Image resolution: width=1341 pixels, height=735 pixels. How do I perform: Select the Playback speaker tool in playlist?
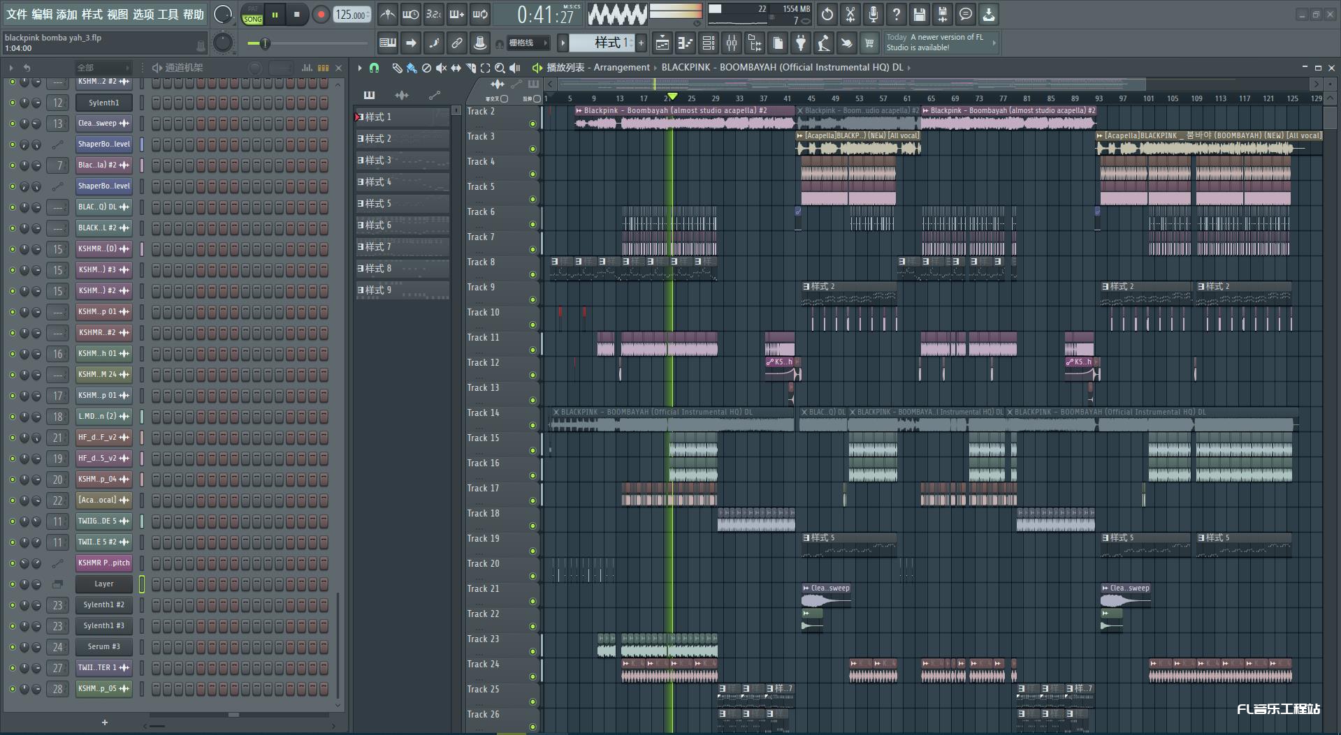click(515, 68)
